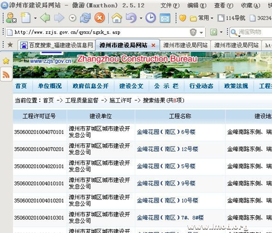The width and height of the screenshot is (272, 233).
Task: Click the green Go button icon
Action: (x=213, y=32)
